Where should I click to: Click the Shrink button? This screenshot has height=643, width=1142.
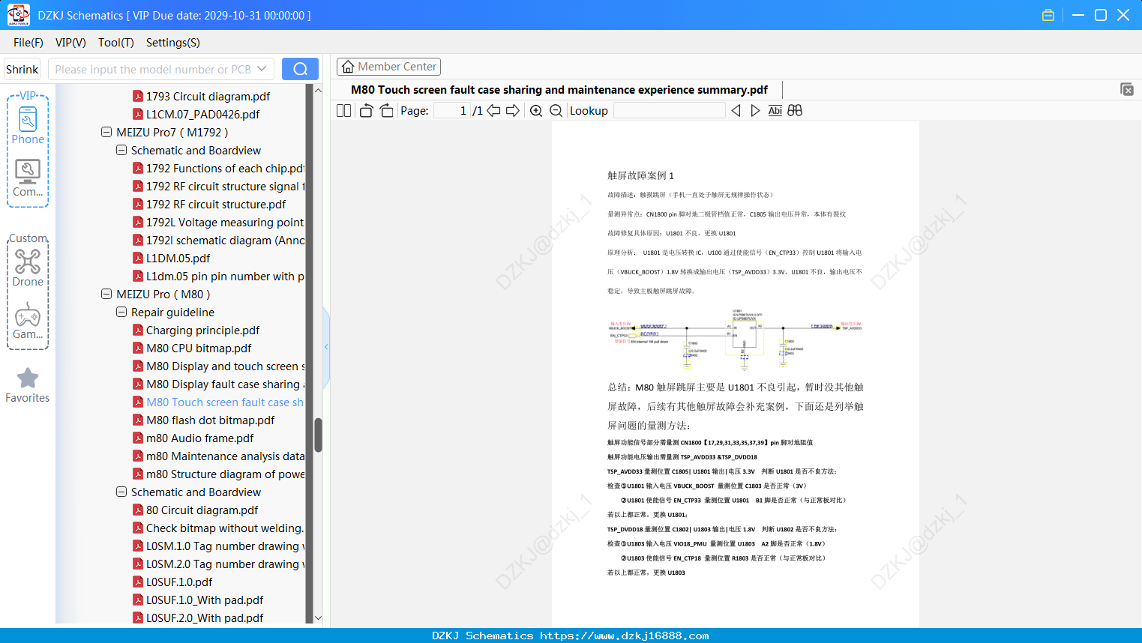point(22,69)
